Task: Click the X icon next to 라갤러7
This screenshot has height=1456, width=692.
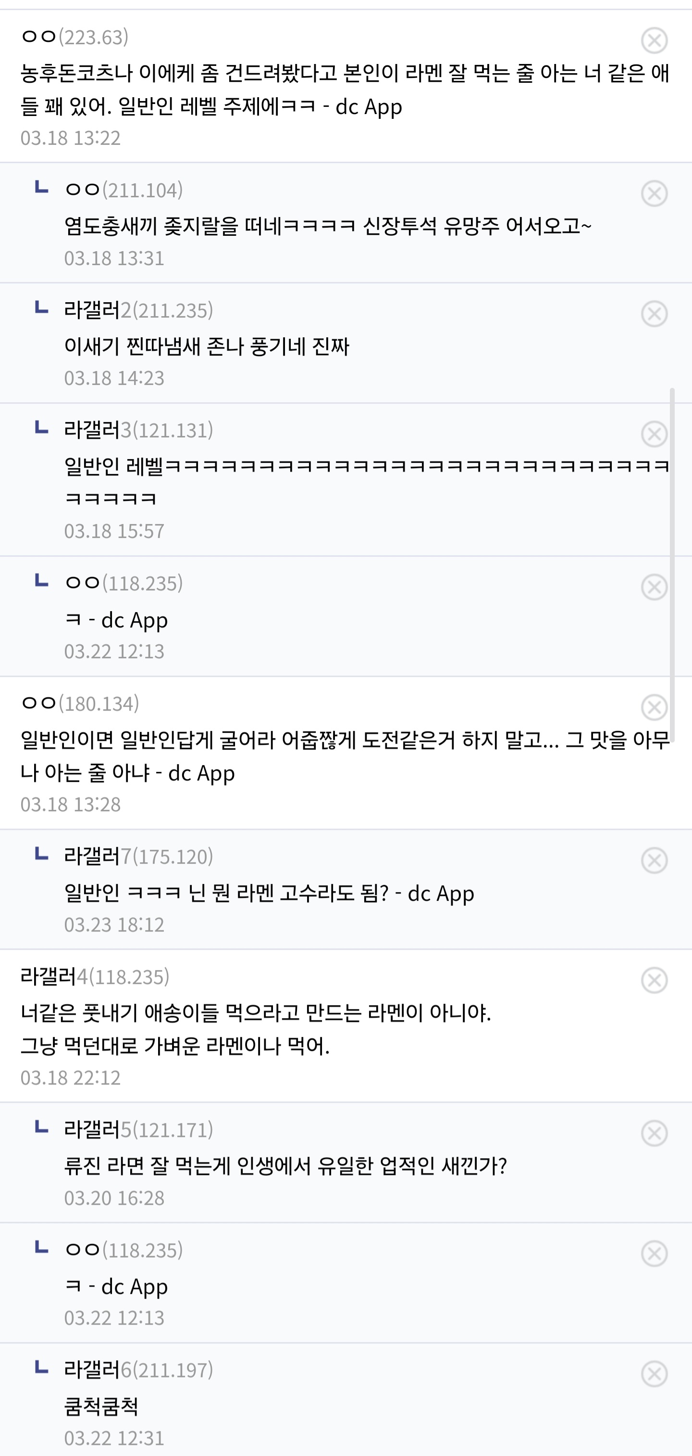Action: pyautogui.click(x=654, y=861)
